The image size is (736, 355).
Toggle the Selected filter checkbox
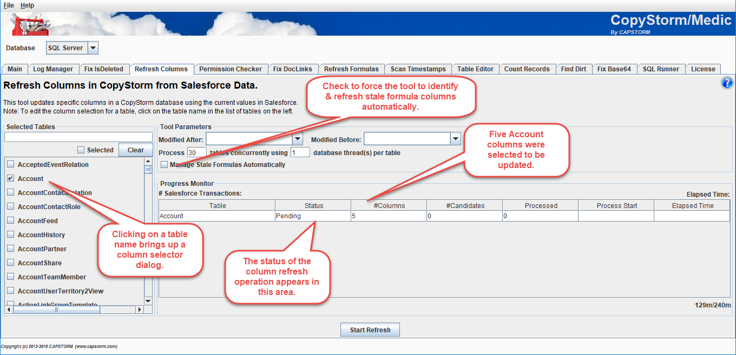(81, 150)
